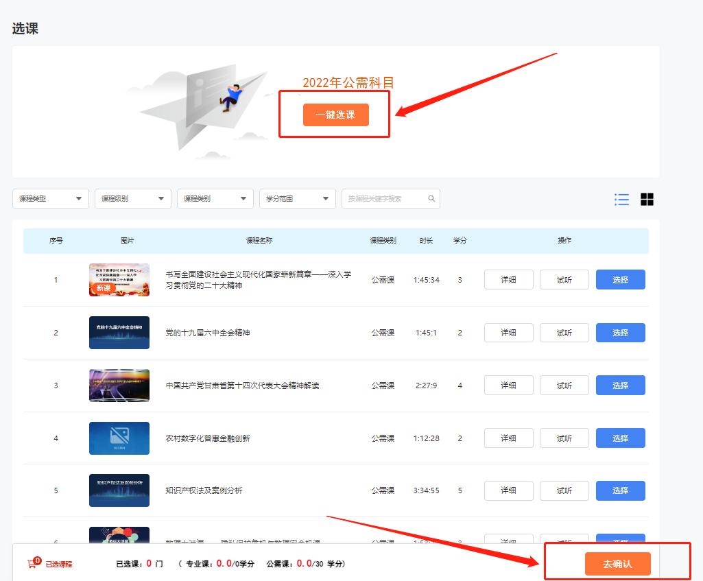Expand the 课程类别 filter

[x=214, y=198]
